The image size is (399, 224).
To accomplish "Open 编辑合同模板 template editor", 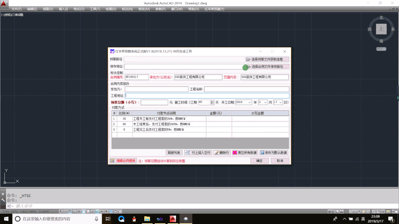I will [123, 161].
